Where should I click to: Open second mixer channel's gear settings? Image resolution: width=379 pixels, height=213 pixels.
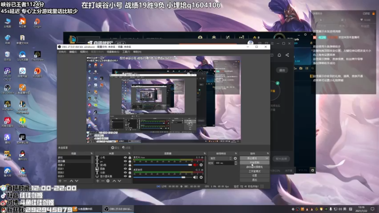tap(201, 177)
